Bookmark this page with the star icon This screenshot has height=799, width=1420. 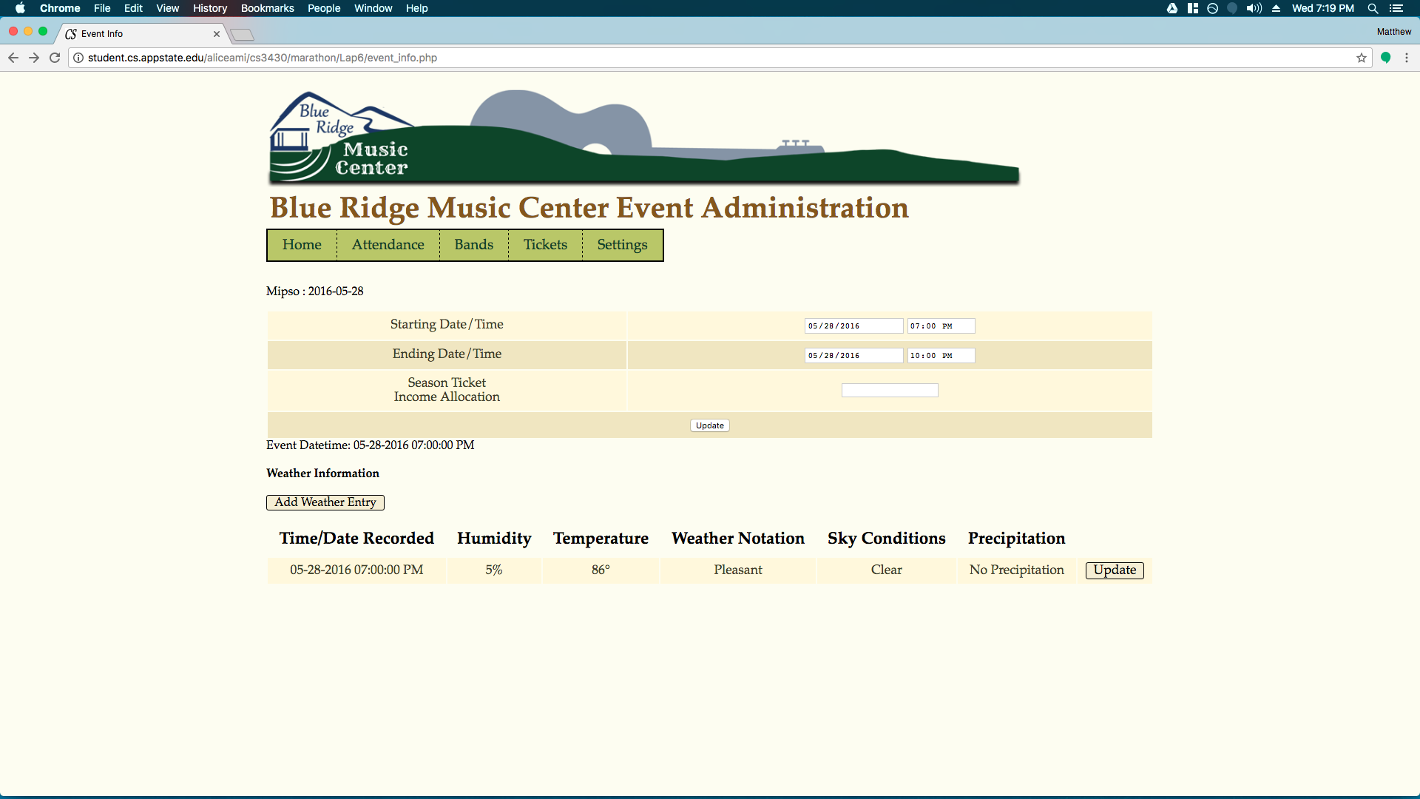(1361, 58)
